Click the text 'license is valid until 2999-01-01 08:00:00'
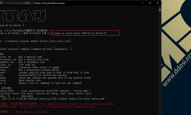 79,33
